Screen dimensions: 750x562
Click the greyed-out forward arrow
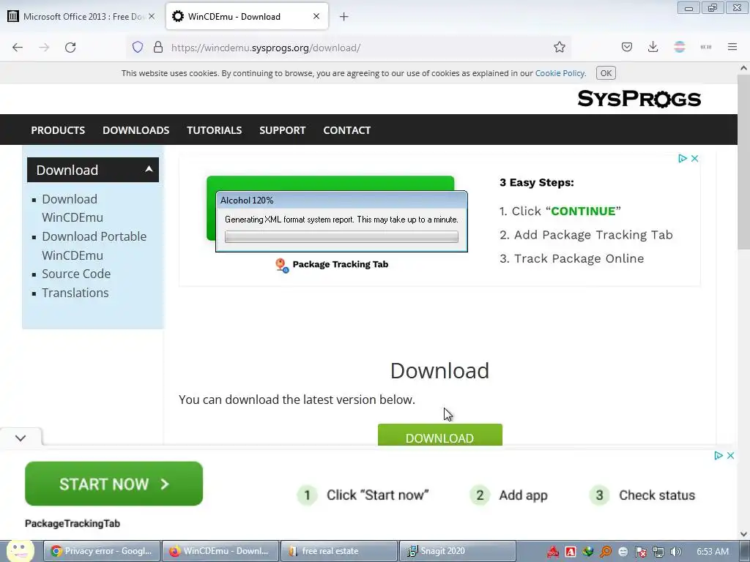pos(44,48)
